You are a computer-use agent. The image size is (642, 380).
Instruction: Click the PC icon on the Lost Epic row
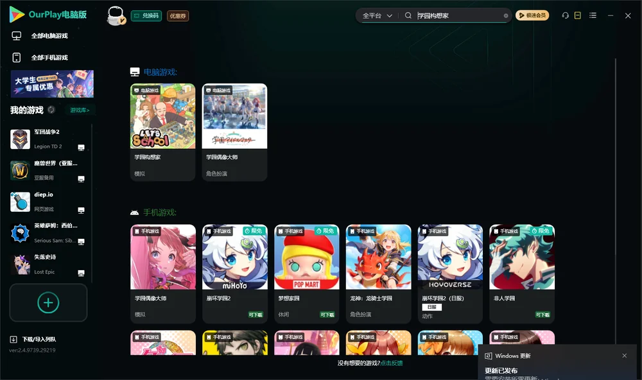tap(81, 273)
